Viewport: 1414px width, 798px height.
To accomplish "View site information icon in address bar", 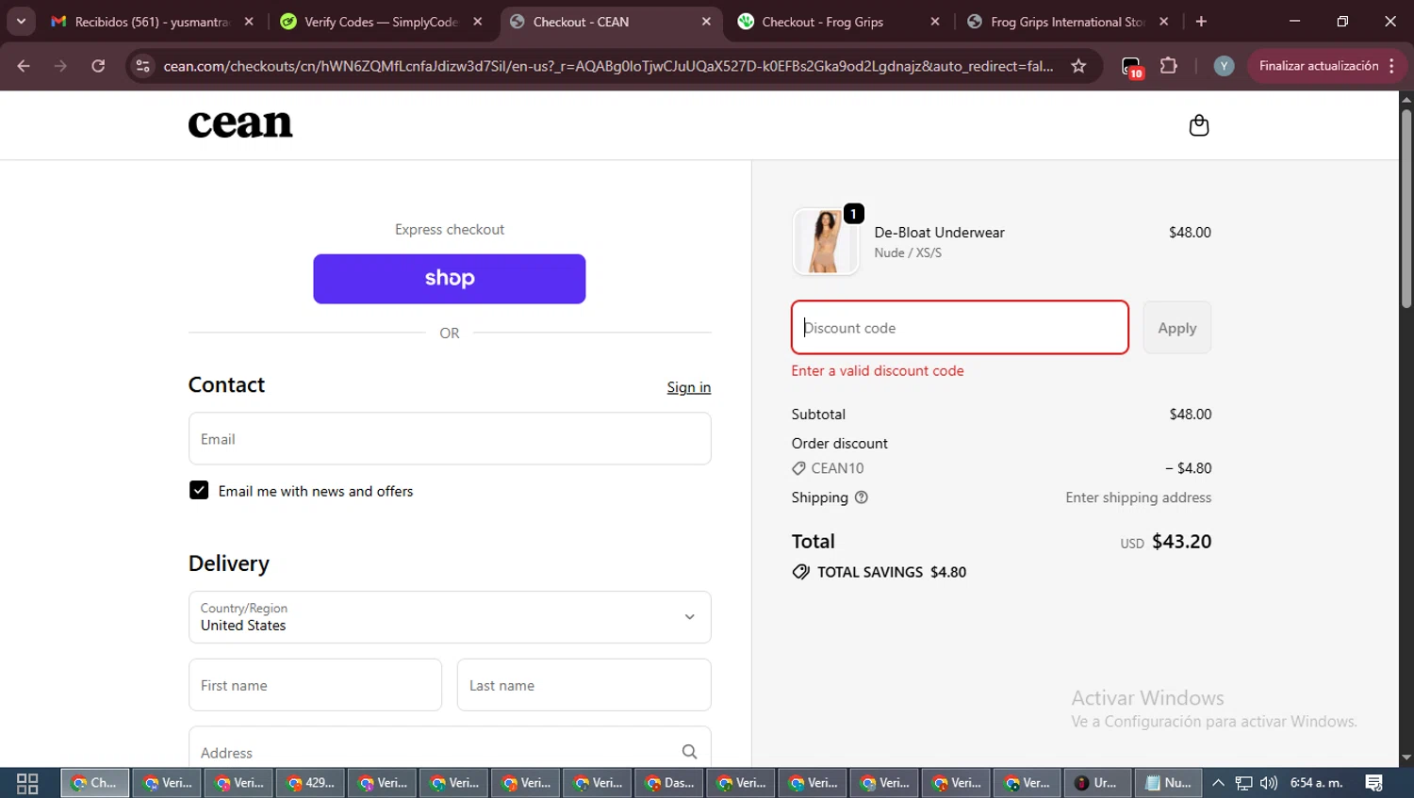I will tap(142, 66).
